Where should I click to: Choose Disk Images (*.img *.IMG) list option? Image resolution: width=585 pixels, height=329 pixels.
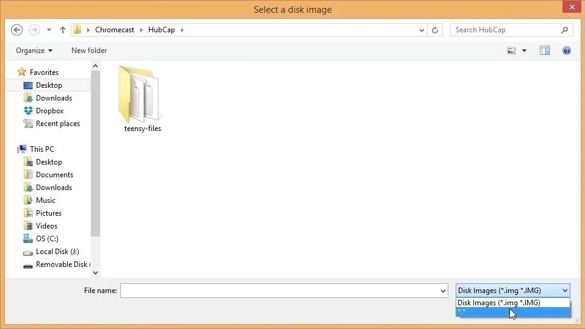pos(512,303)
